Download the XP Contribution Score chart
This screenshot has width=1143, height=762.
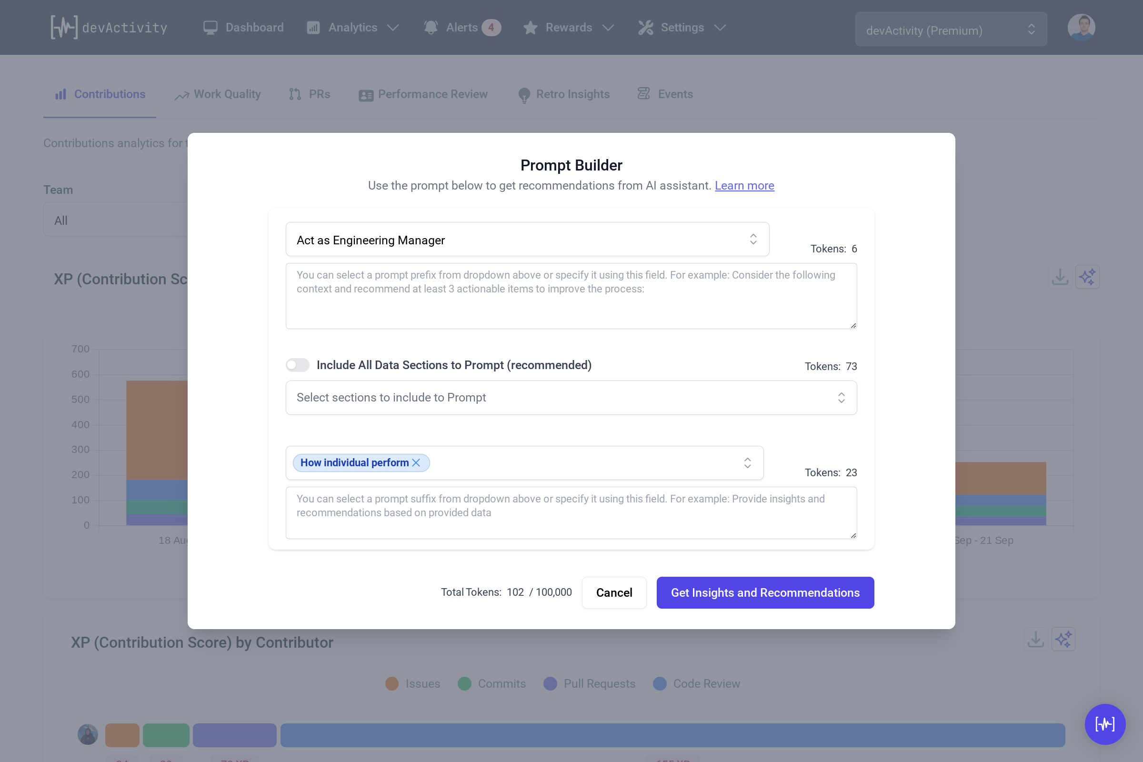click(1060, 277)
